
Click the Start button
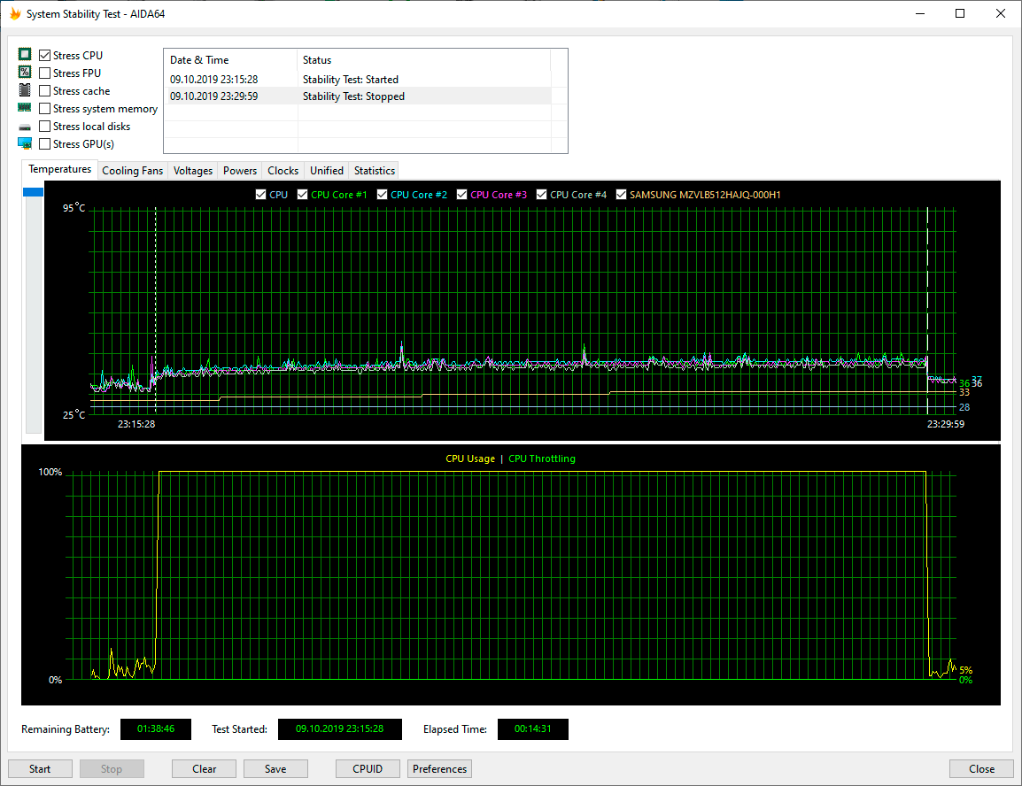click(40, 769)
